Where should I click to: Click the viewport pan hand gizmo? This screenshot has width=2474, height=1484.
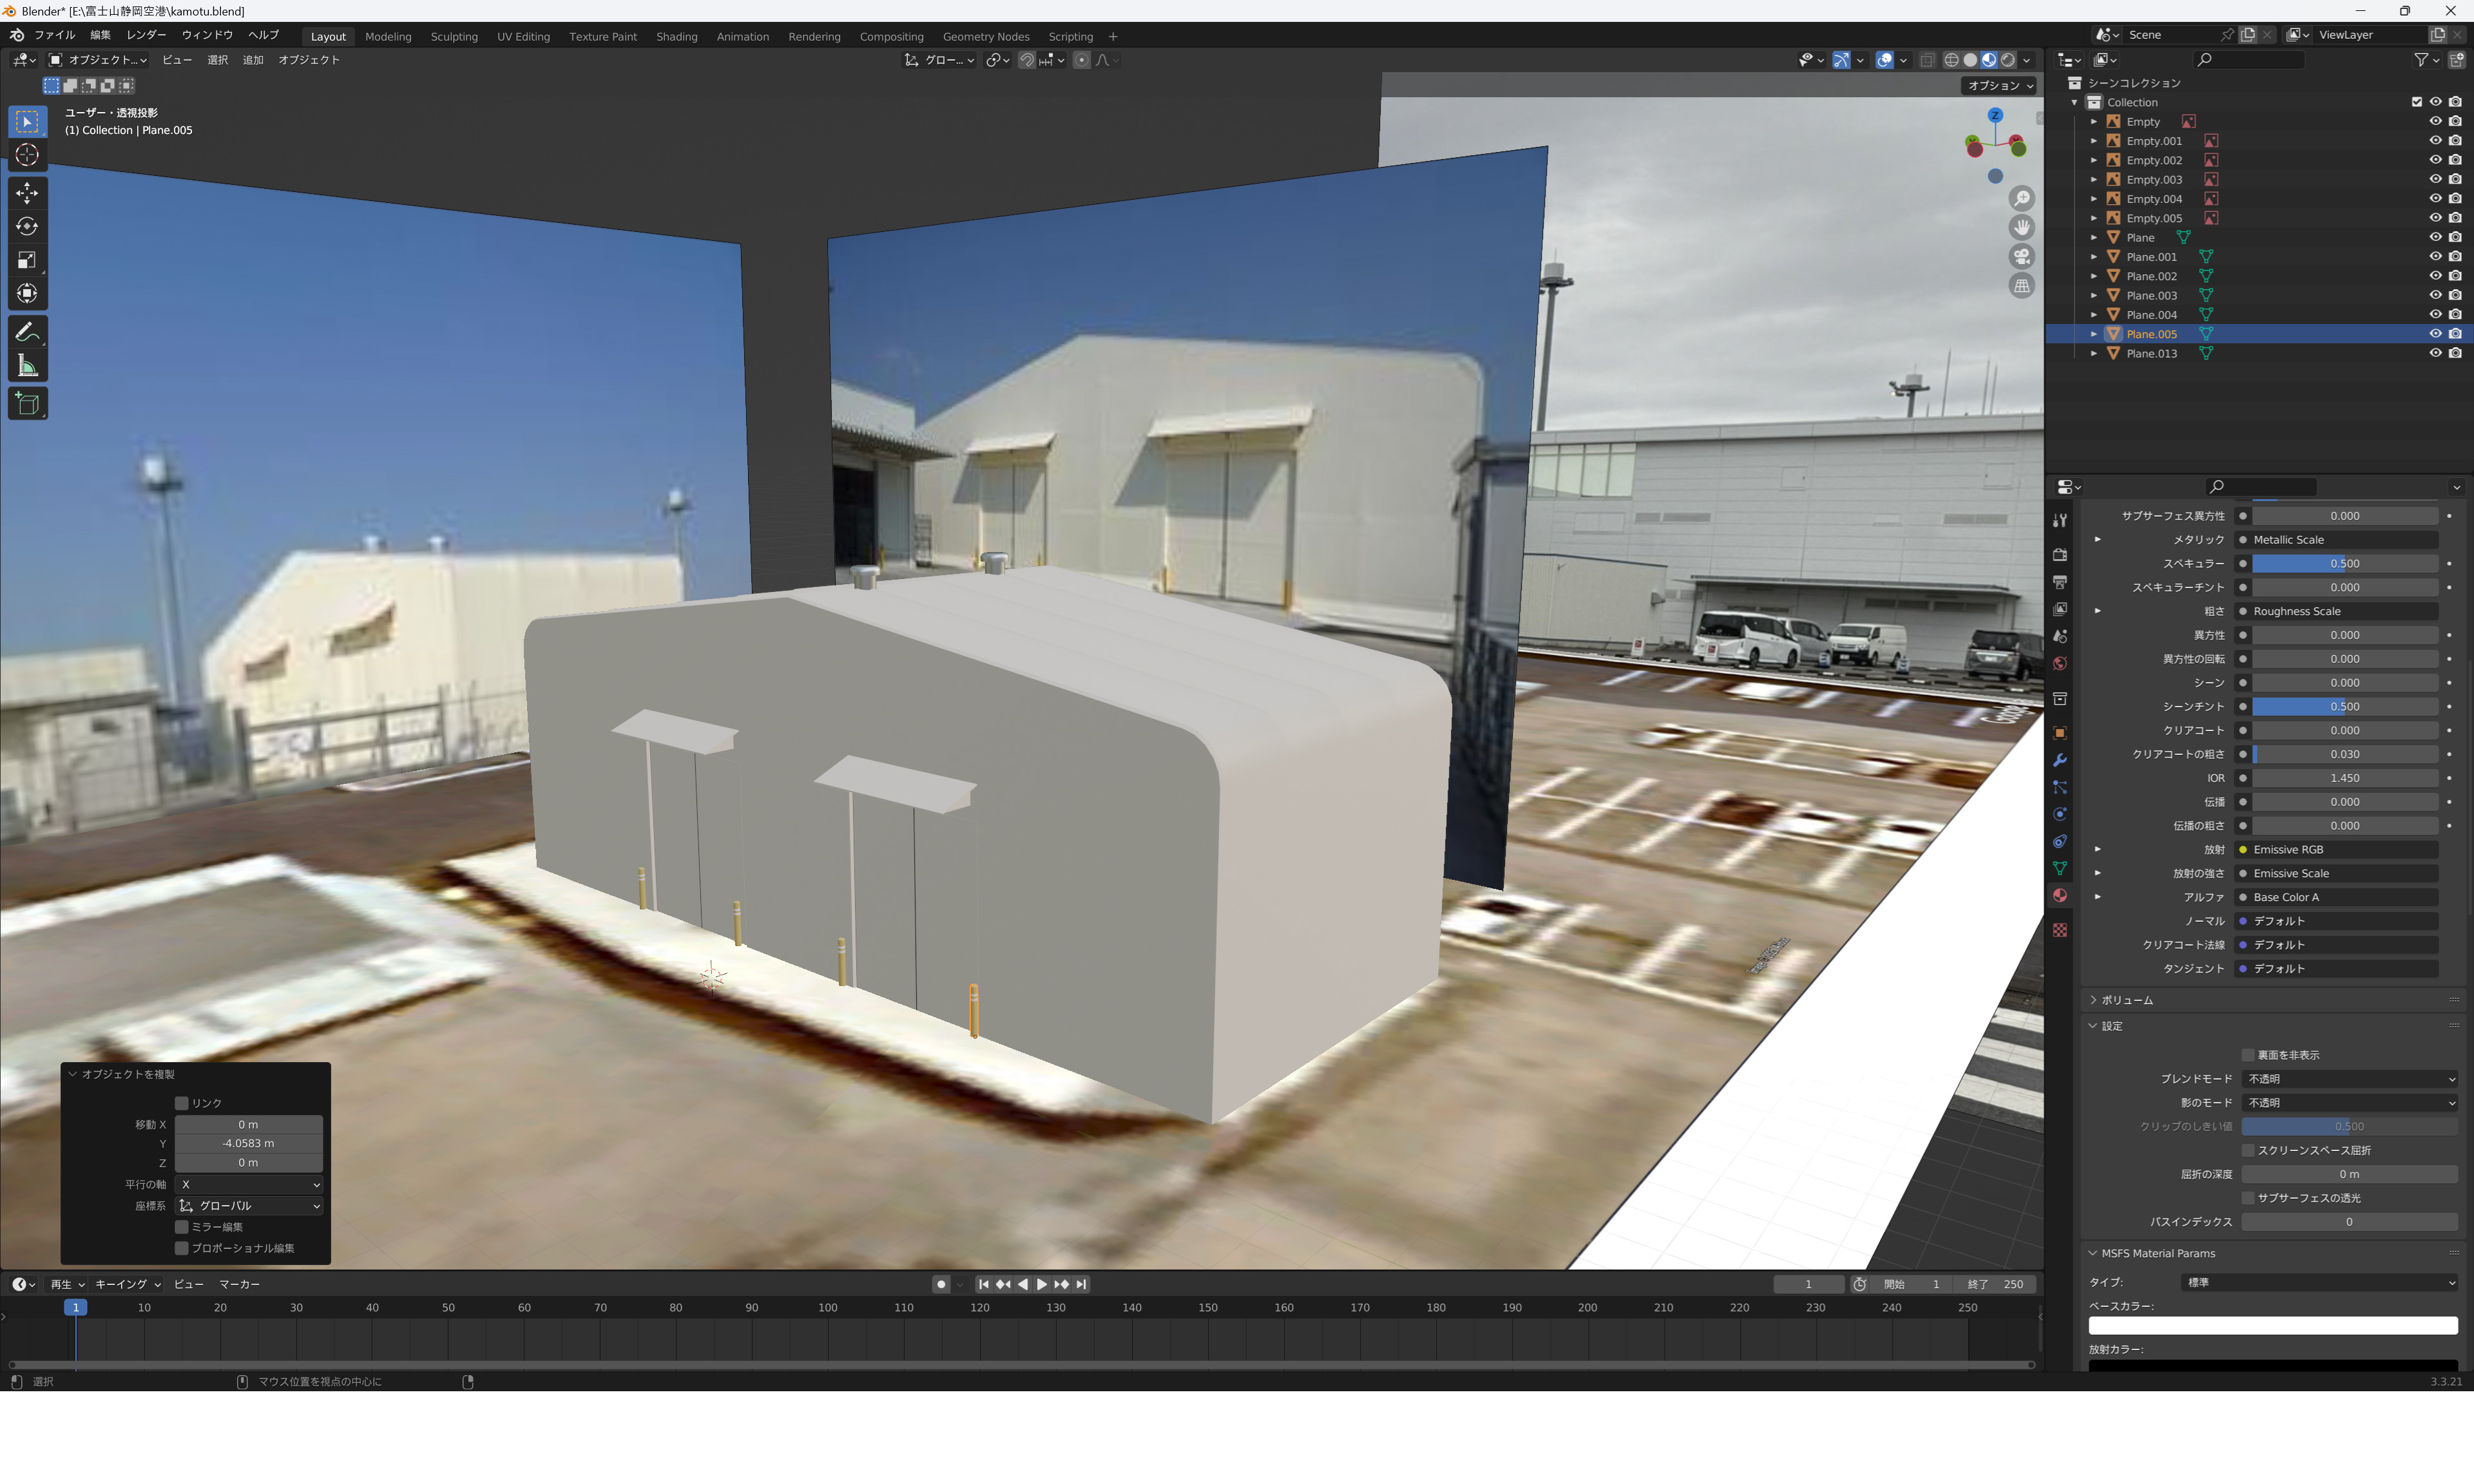[x=2021, y=228]
